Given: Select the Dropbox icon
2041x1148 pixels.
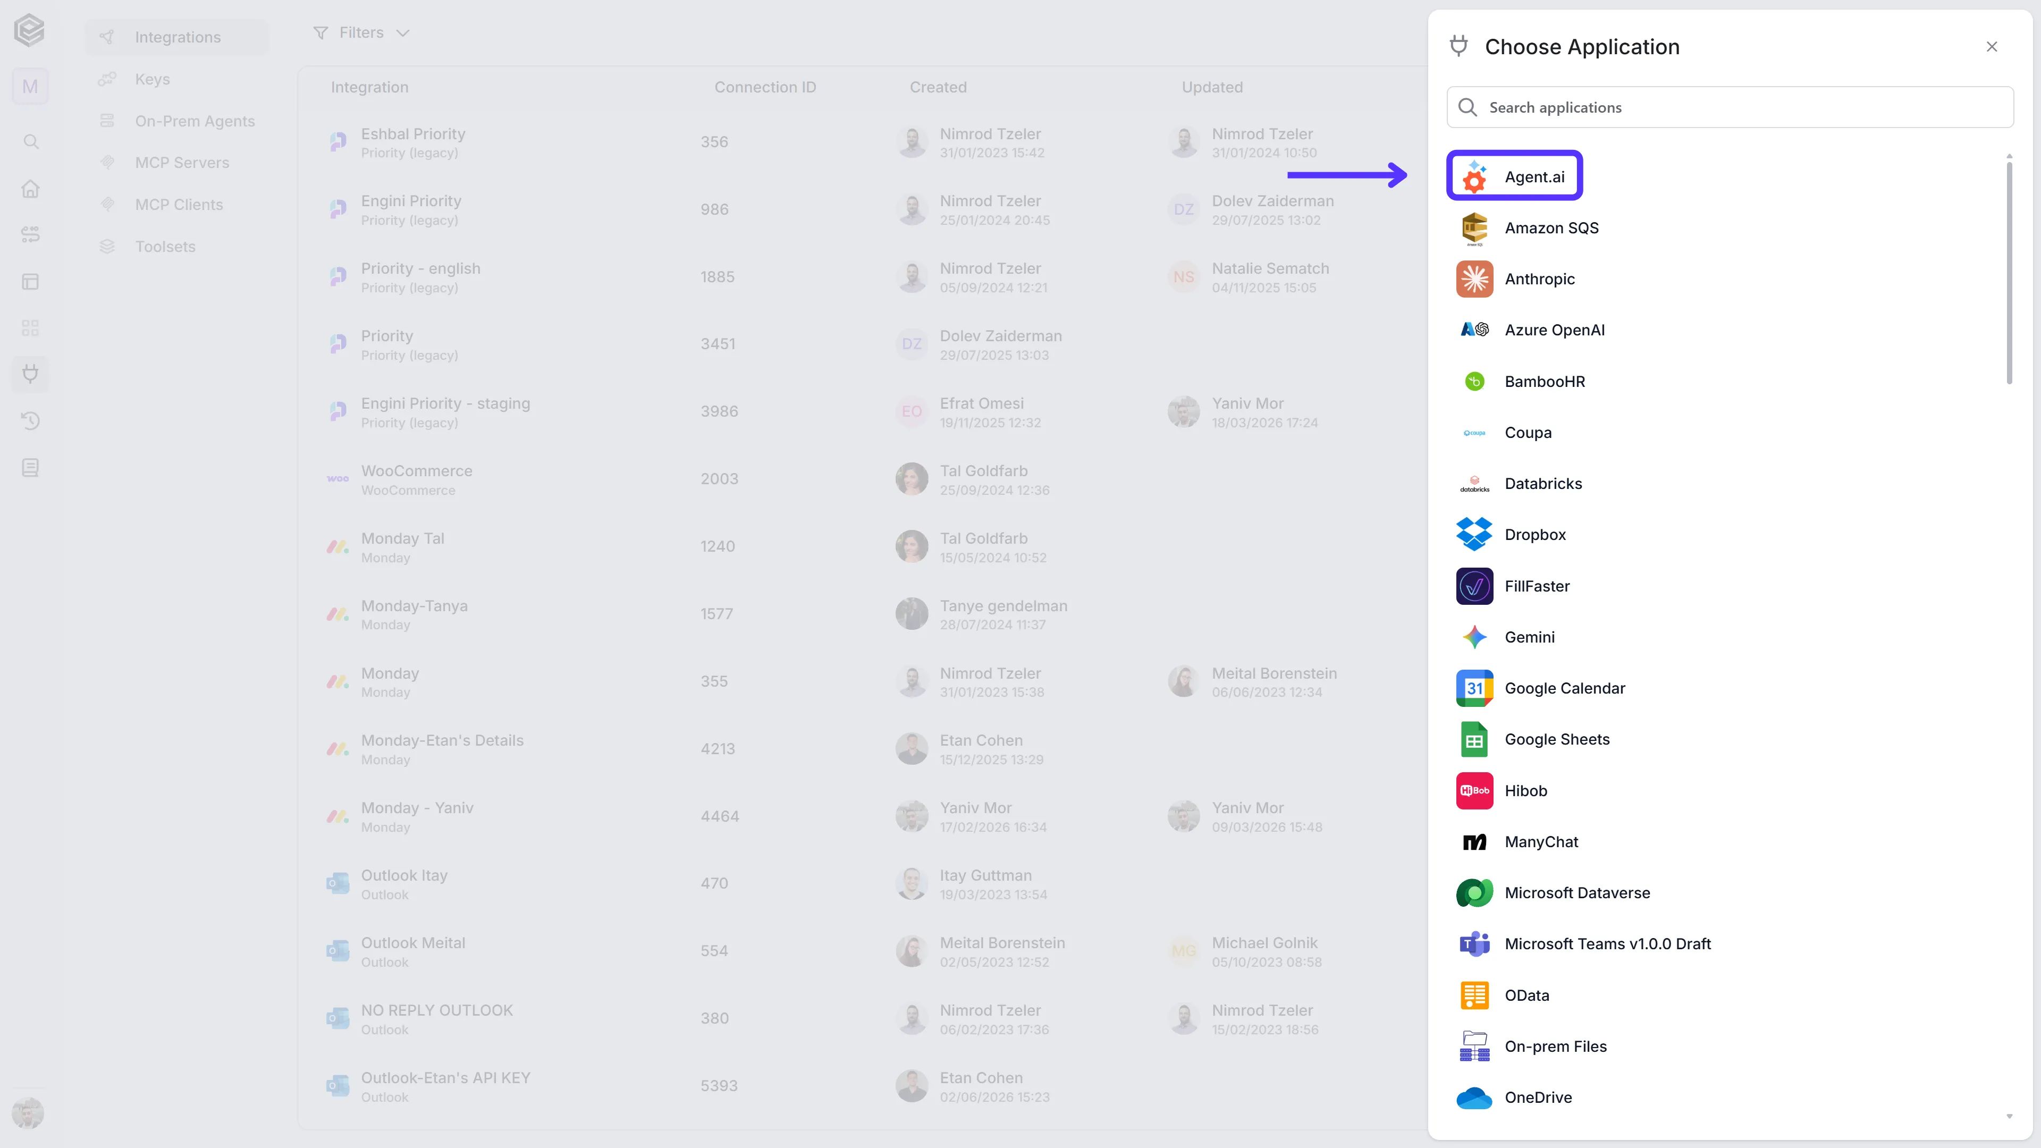Looking at the screenshot, I should click(x=1474, y=535).
